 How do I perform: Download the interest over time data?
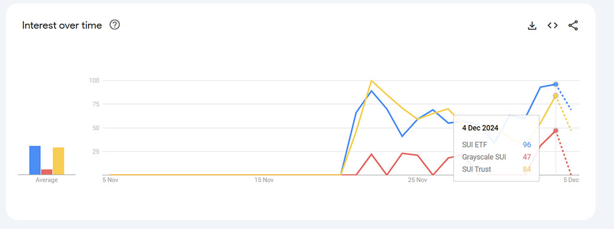tap(532, 26)
